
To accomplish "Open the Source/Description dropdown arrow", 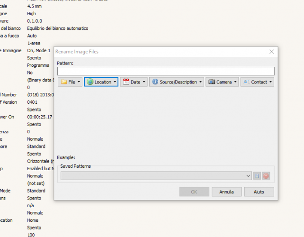I will point(200,82).
